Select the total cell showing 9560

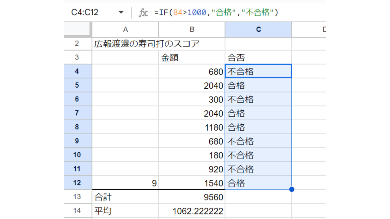[192, 197]
